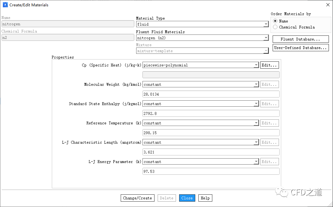
Task: Edit the Cp piecewise-polynomial settings
Action: [269, 65]
